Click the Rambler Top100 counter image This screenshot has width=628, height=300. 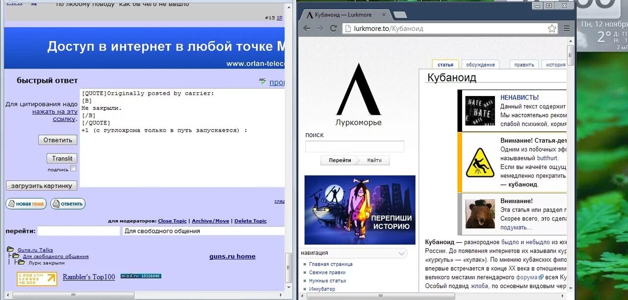[37, 279]
